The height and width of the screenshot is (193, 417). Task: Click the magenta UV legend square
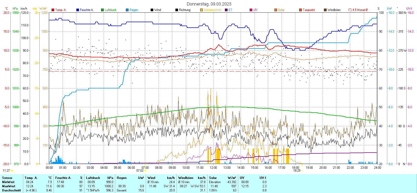click(251, 10)
